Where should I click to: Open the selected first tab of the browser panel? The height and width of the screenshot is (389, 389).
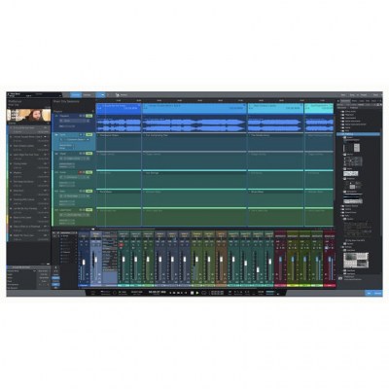click(x=345, y=101)
